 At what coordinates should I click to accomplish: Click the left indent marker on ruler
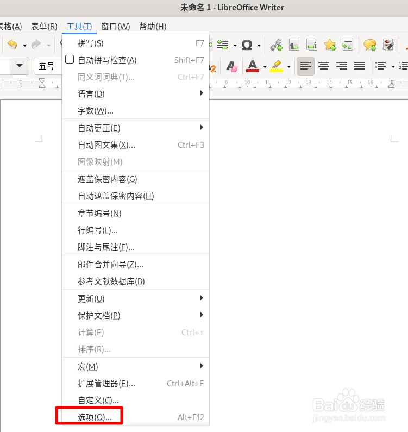tap(42, 83)
